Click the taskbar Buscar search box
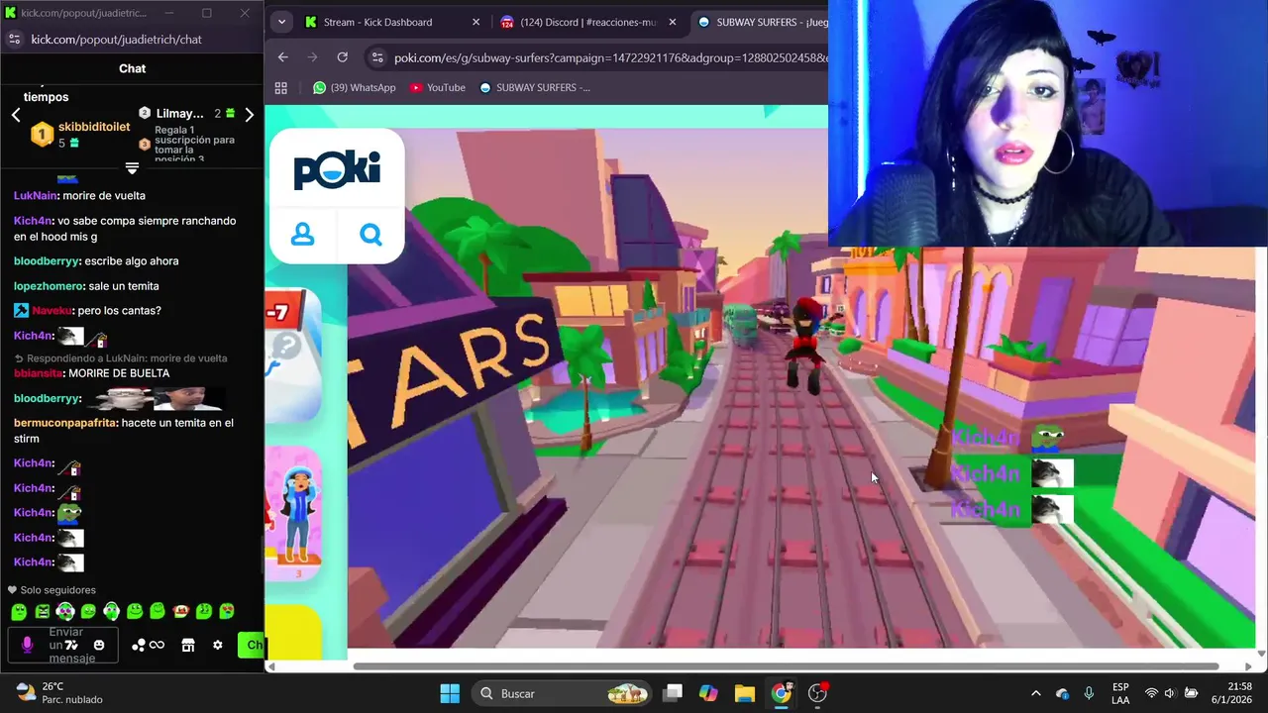Screen dimensions: 1268x713 562,693
